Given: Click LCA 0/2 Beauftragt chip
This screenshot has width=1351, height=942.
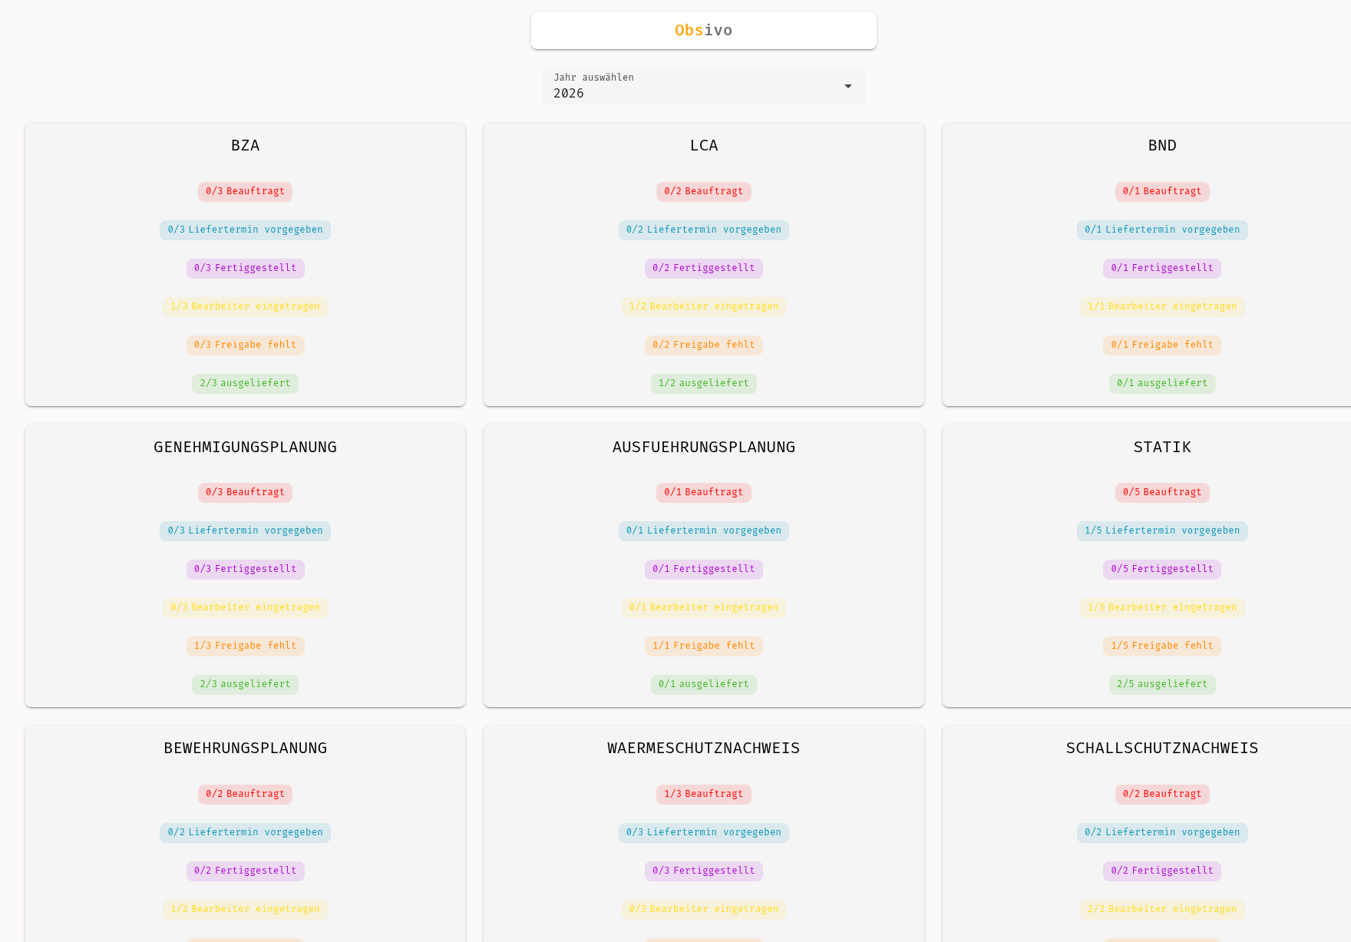Looking at the screenshot, I should [704, 192].
